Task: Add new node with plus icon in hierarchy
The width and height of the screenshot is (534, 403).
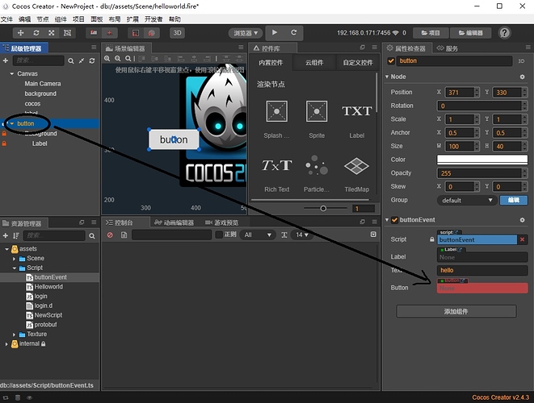Action: [x=6, y=60]
